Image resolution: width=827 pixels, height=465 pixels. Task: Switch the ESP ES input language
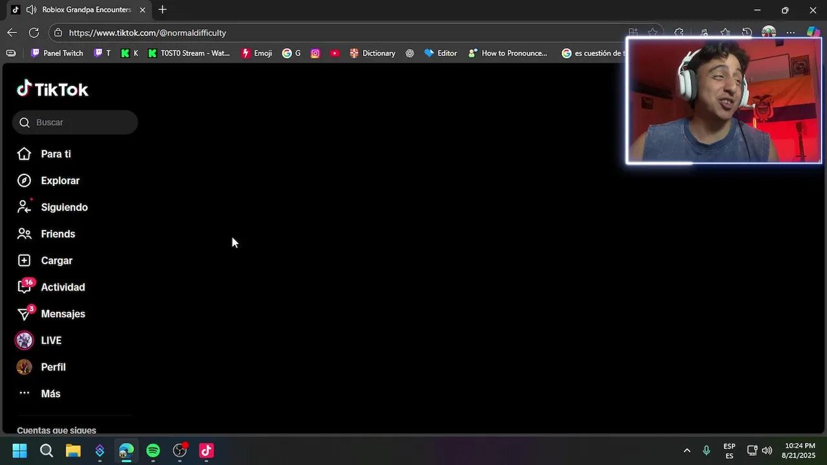click(729, 451)
